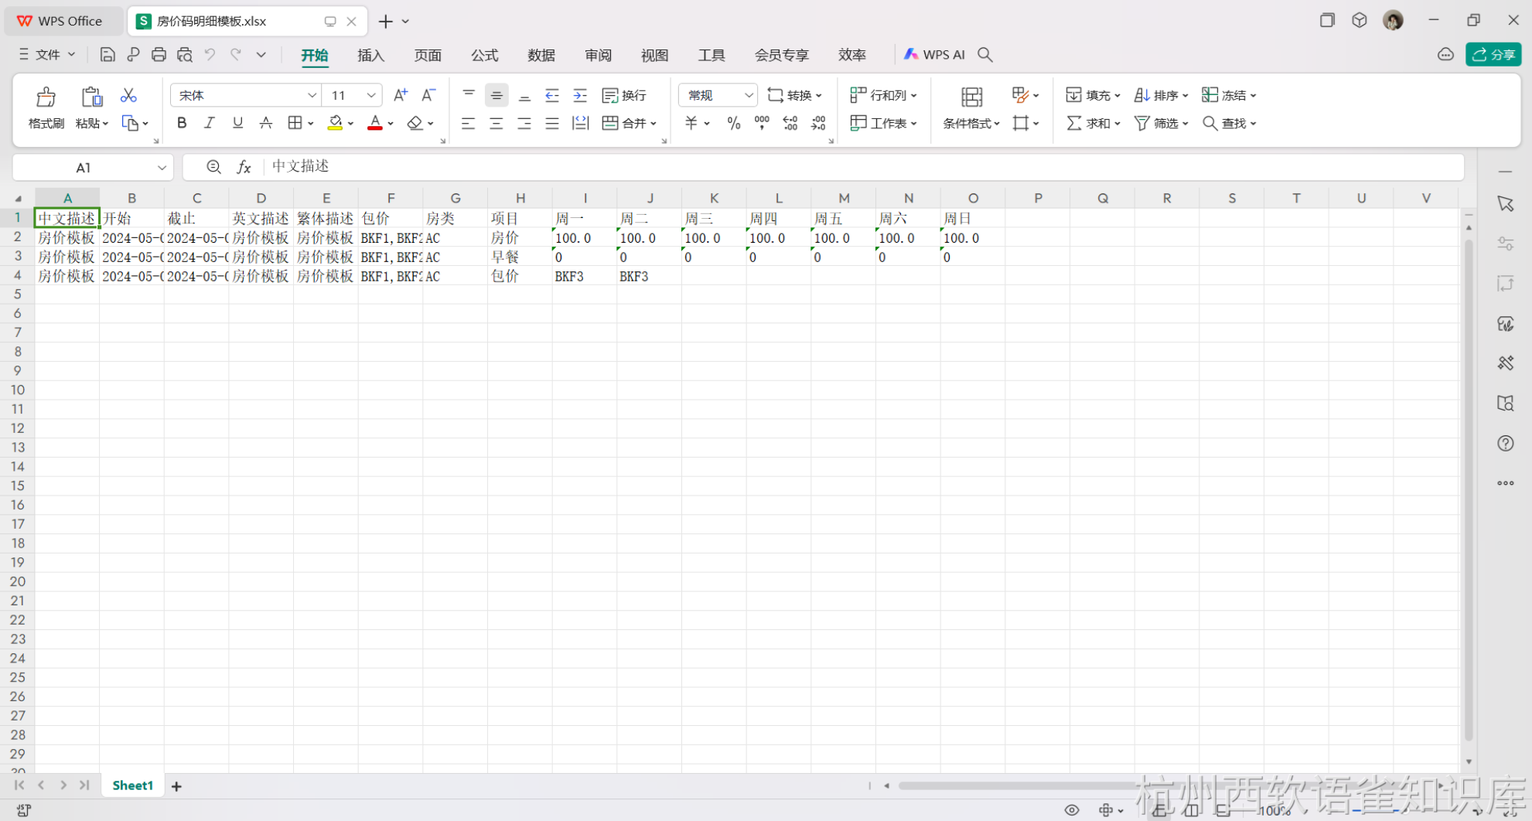
Task: Toggle Bold formatting
Action: [182, 123]
